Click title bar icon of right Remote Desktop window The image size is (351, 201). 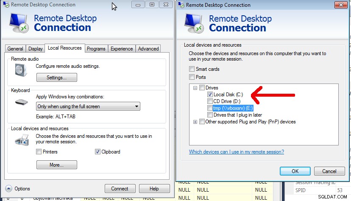tap(181, 5)
